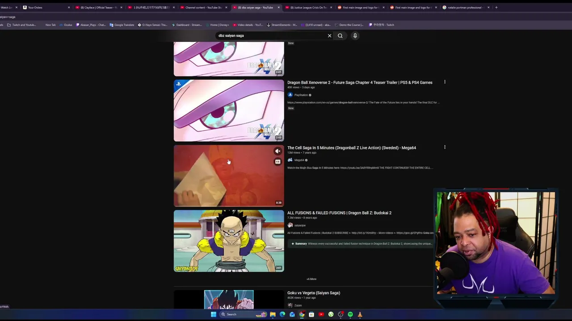Viewport: 572px width, 321px height.
Task: Click the saiyanjoe channel avatar icon
Action: click(x=290, y=225)
